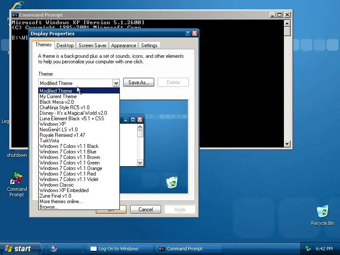Click the Apply button
The image size is (340, 255).
(x=180, y=210)
